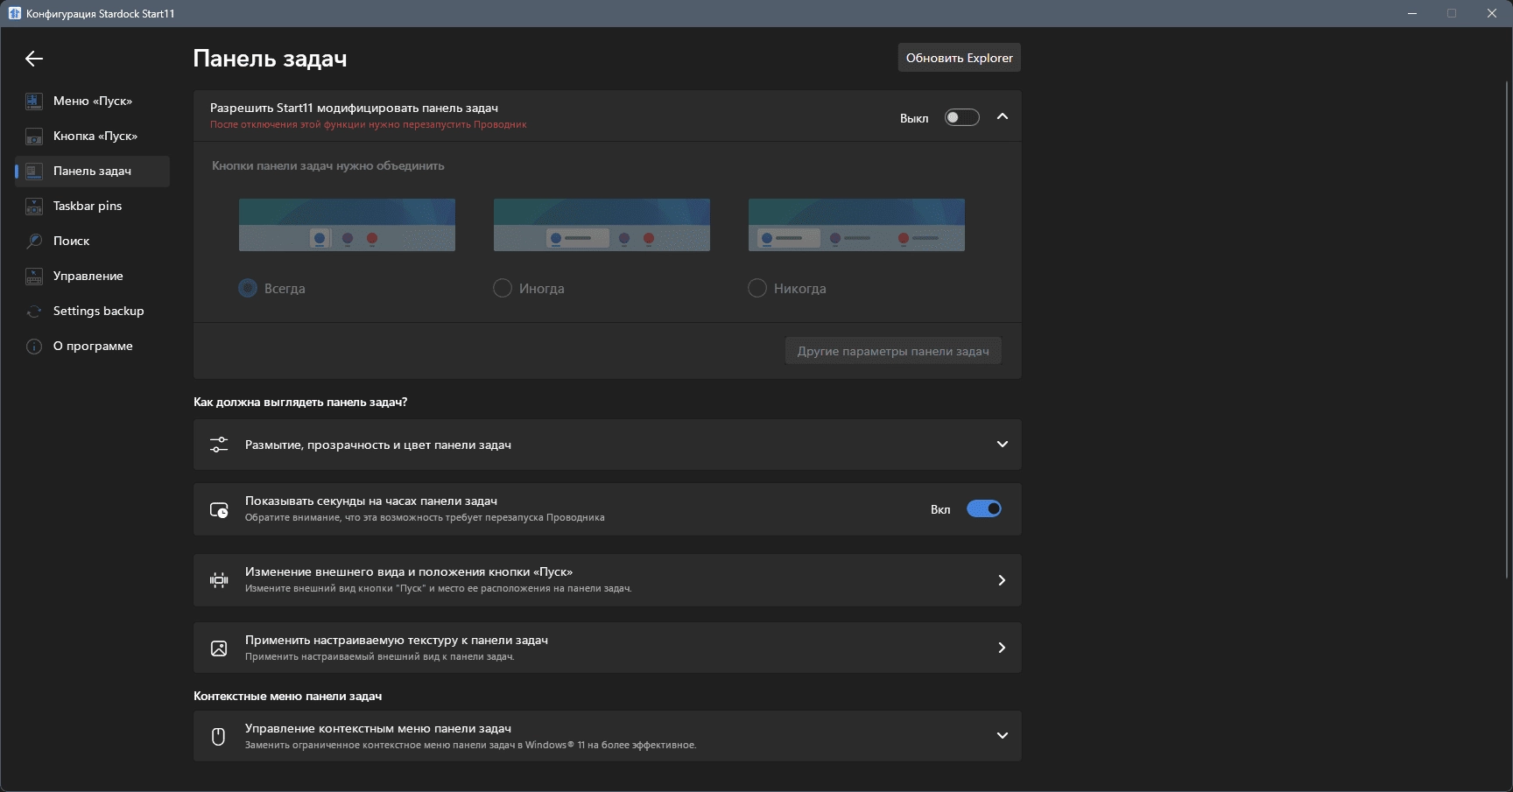
Task: Click the image icon beside Применить настраиваемую текстуру
Action: coord(219,648)
